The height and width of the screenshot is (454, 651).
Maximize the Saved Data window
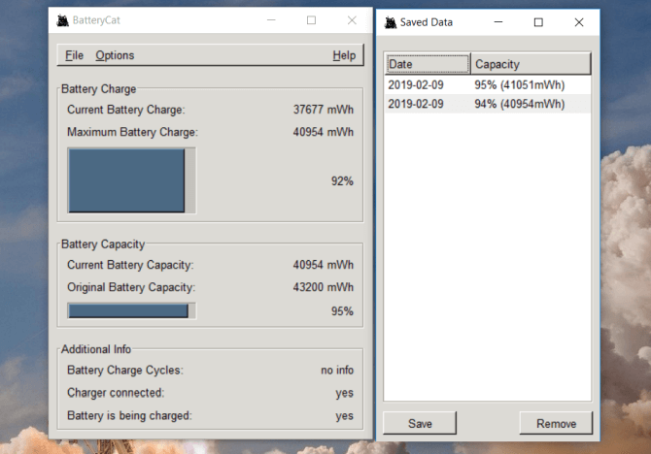click(538, 22)
